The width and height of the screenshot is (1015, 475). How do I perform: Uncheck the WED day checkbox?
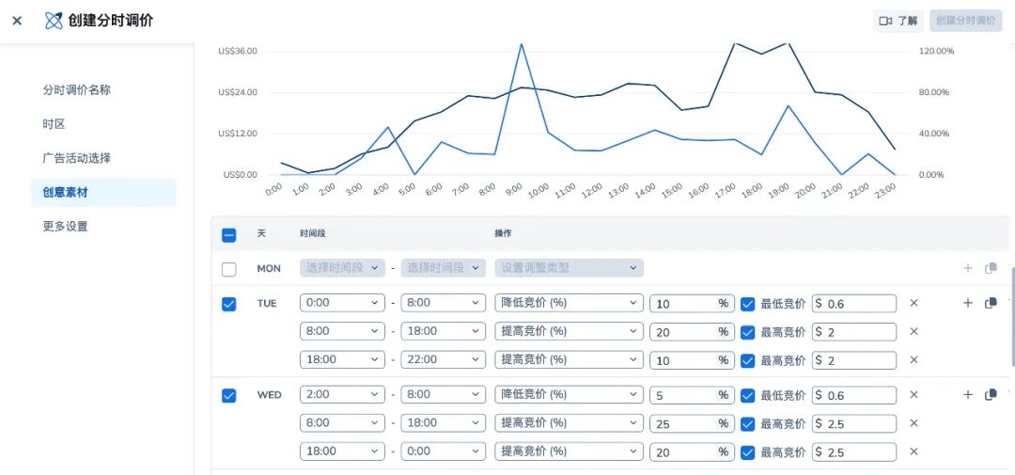228,395
